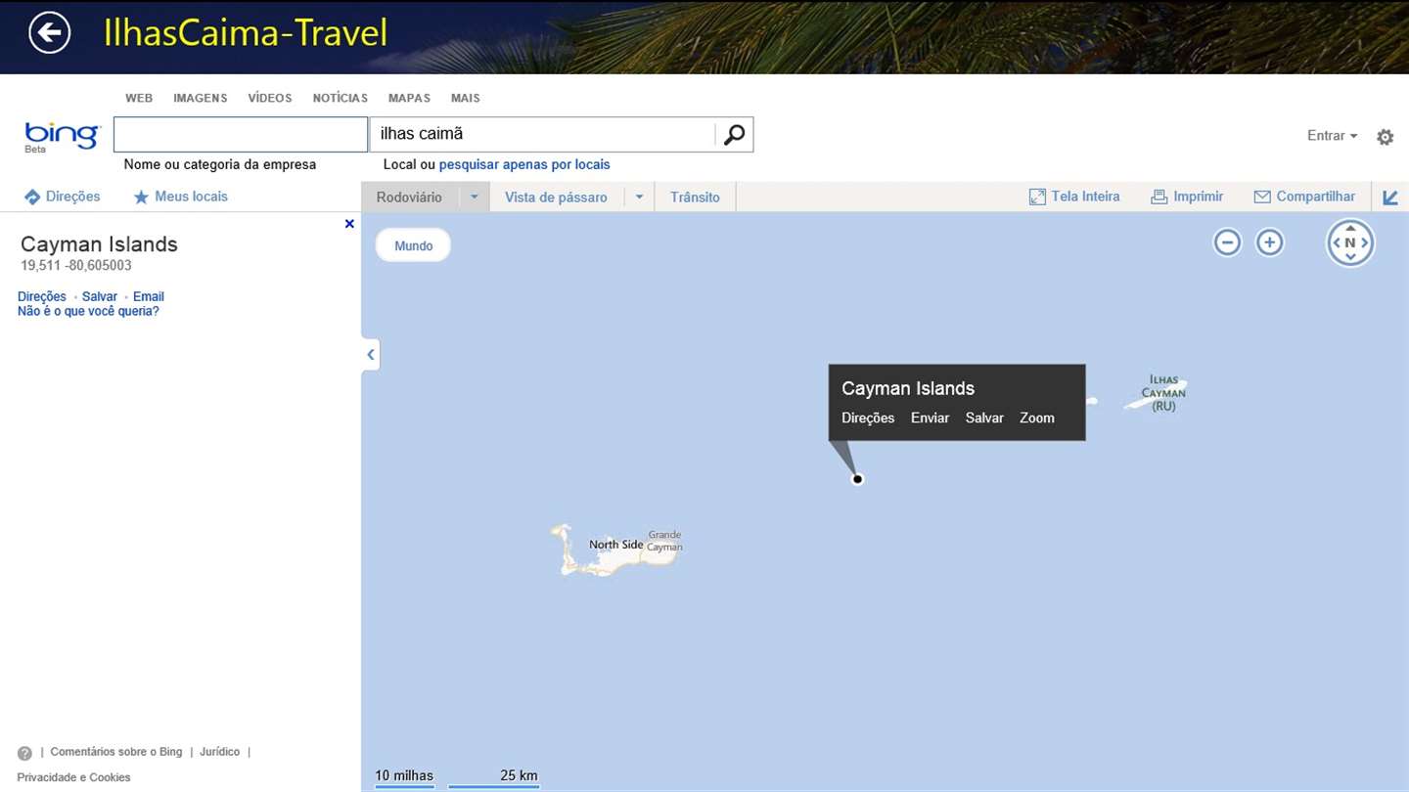Print the map with Imprimir
This screenshot has height=792, width=1409.
pyautogui.click(x=1187, y=197)
